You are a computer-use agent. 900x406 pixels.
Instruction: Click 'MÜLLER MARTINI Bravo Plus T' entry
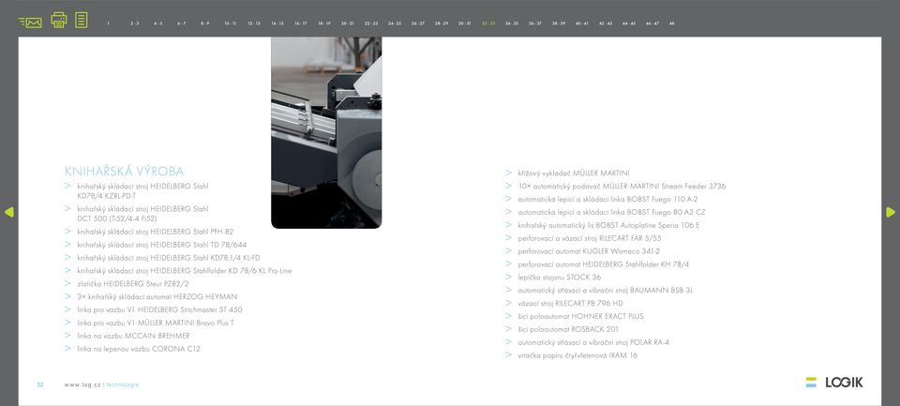click(x=156, y=323)
